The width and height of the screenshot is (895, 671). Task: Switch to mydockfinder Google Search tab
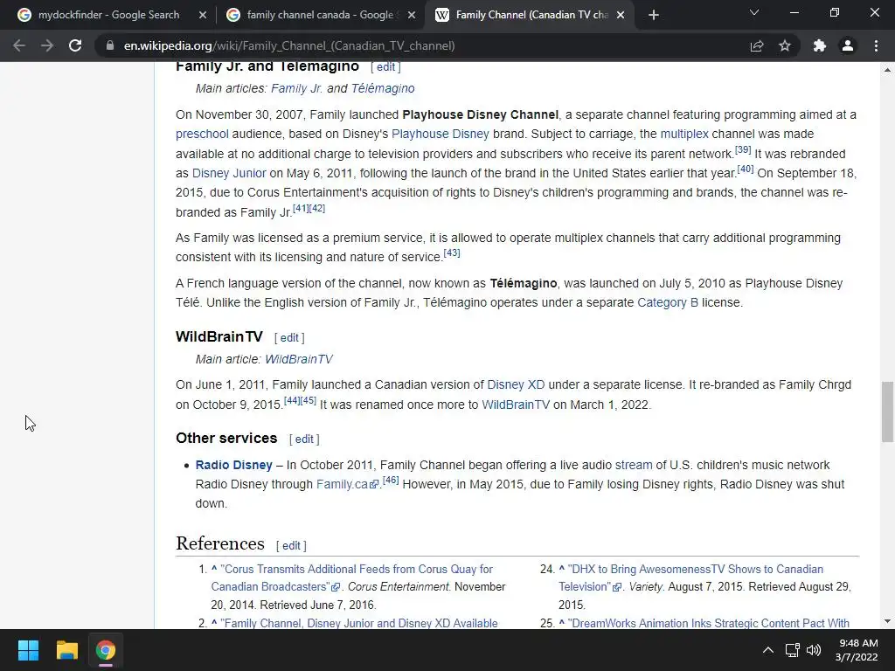(108, 15)
